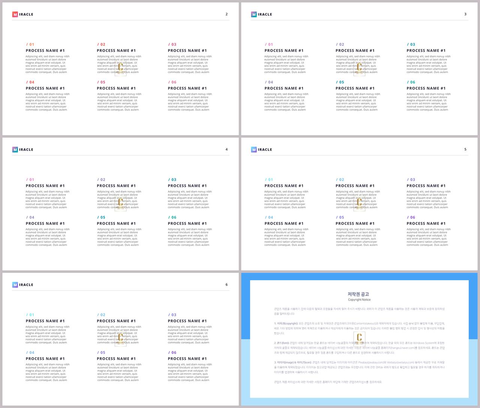Select the page number 5 in slide header
Screen dimensions: 480x408
(465, 149)
